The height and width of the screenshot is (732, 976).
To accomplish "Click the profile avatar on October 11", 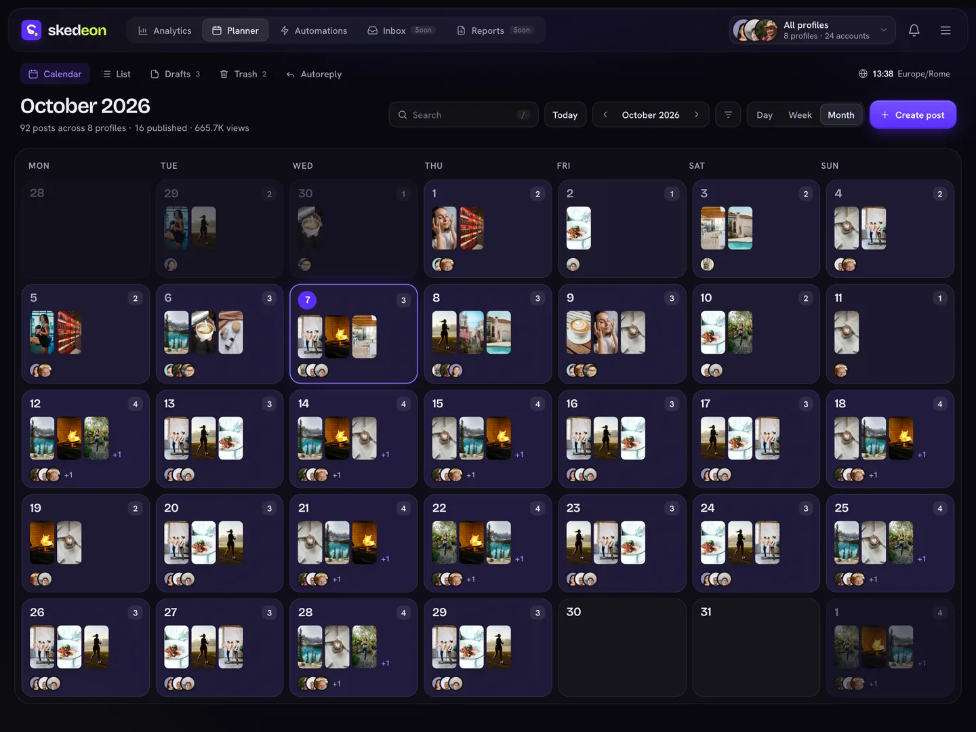I will tap(841, 370).
